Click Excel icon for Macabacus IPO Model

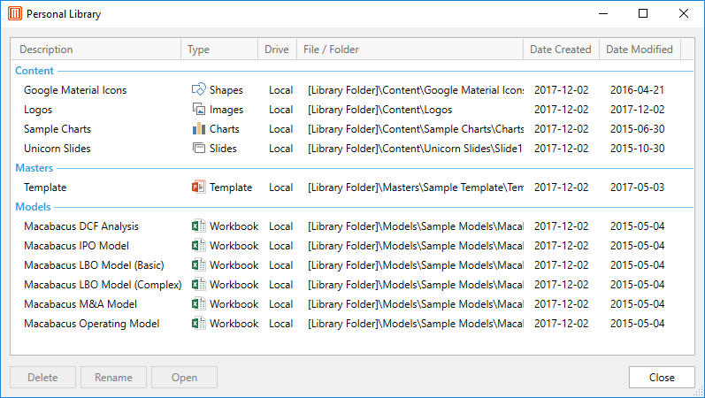click(x=199, y=246)
